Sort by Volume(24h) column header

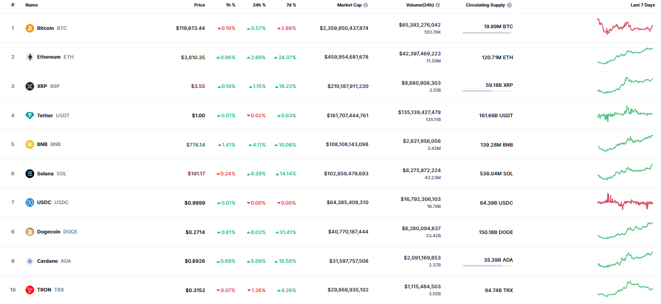click(x=420, y=5)
